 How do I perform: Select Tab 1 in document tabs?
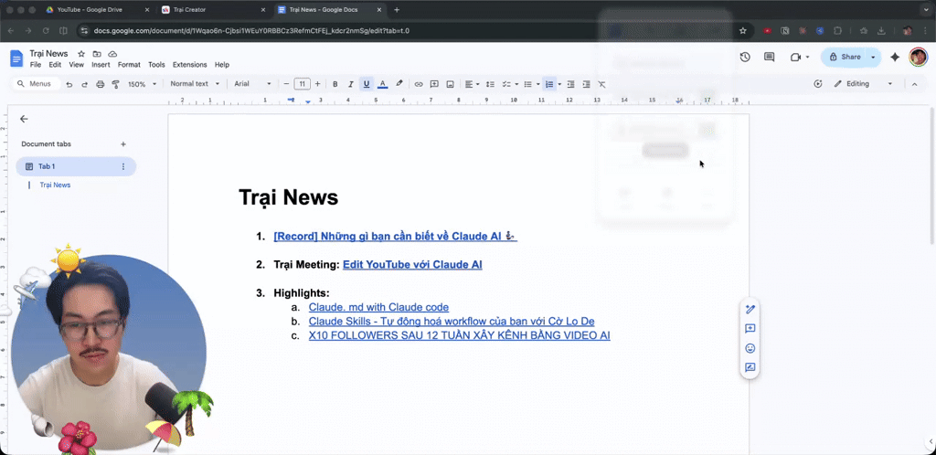(x=76, y=166)
